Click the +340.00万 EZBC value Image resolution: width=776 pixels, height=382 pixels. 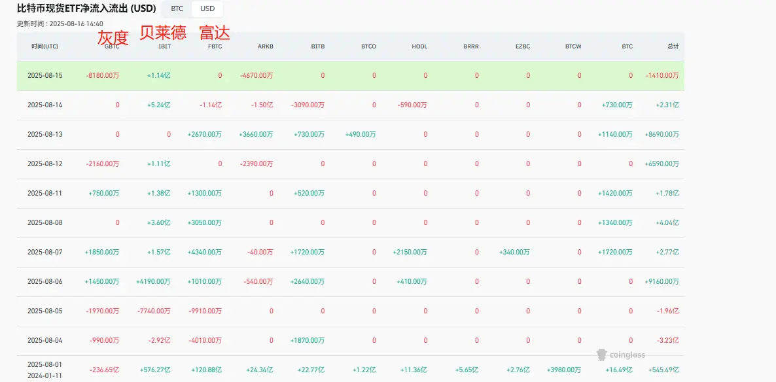tap(515, 252)
